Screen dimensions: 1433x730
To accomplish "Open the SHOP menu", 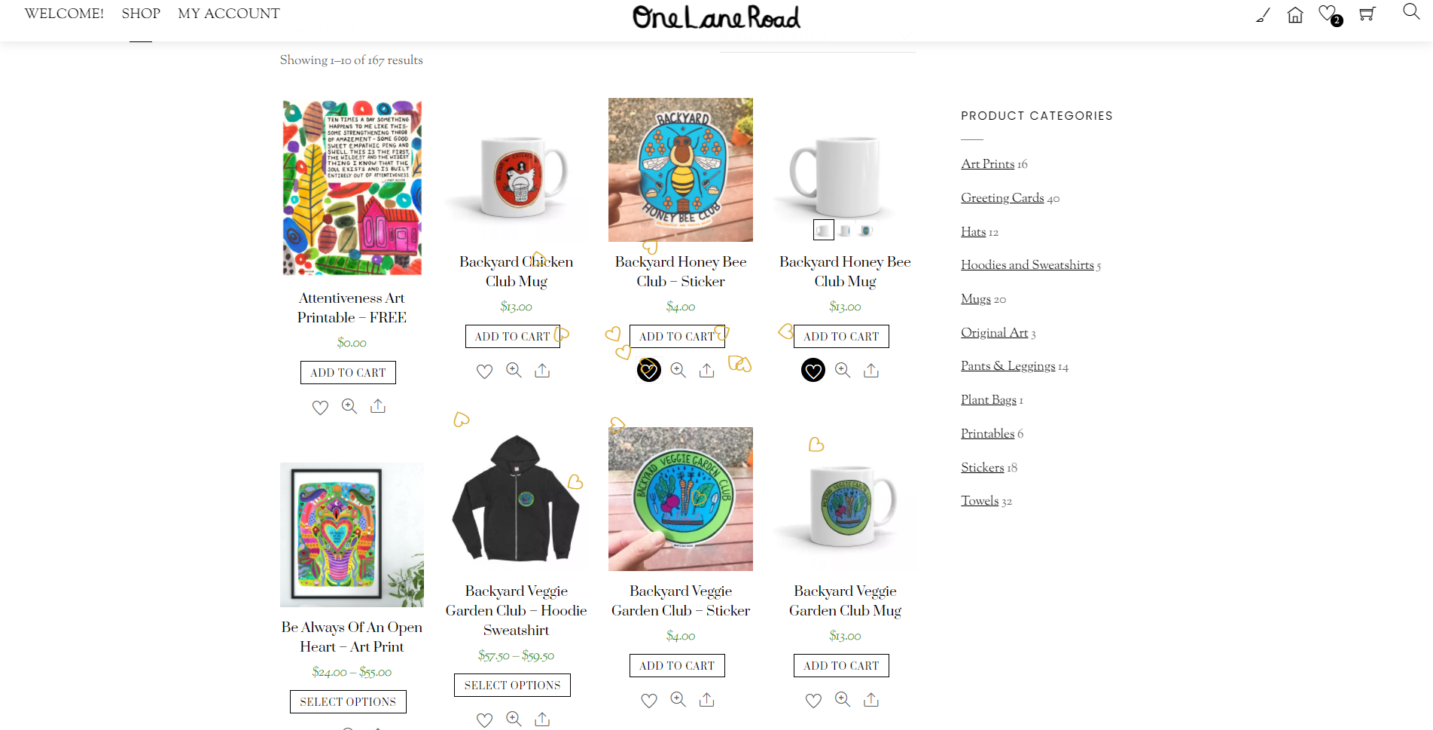I will click(140, 13).
